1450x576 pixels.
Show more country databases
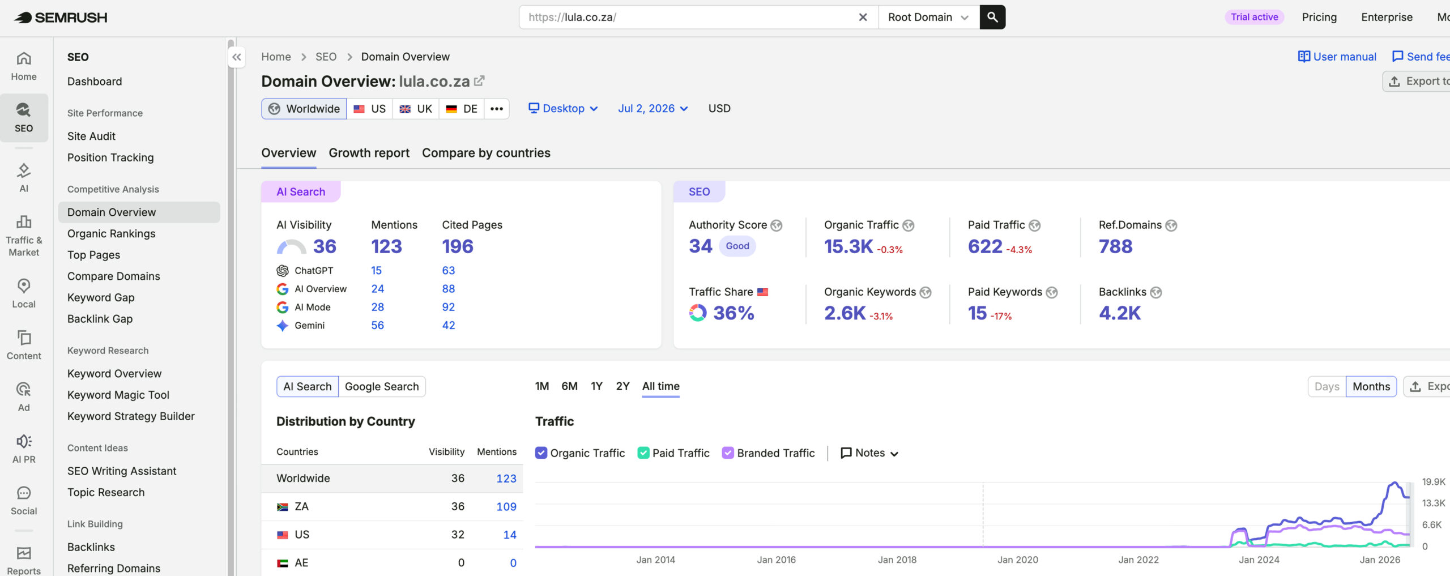[x=497, y=109]
